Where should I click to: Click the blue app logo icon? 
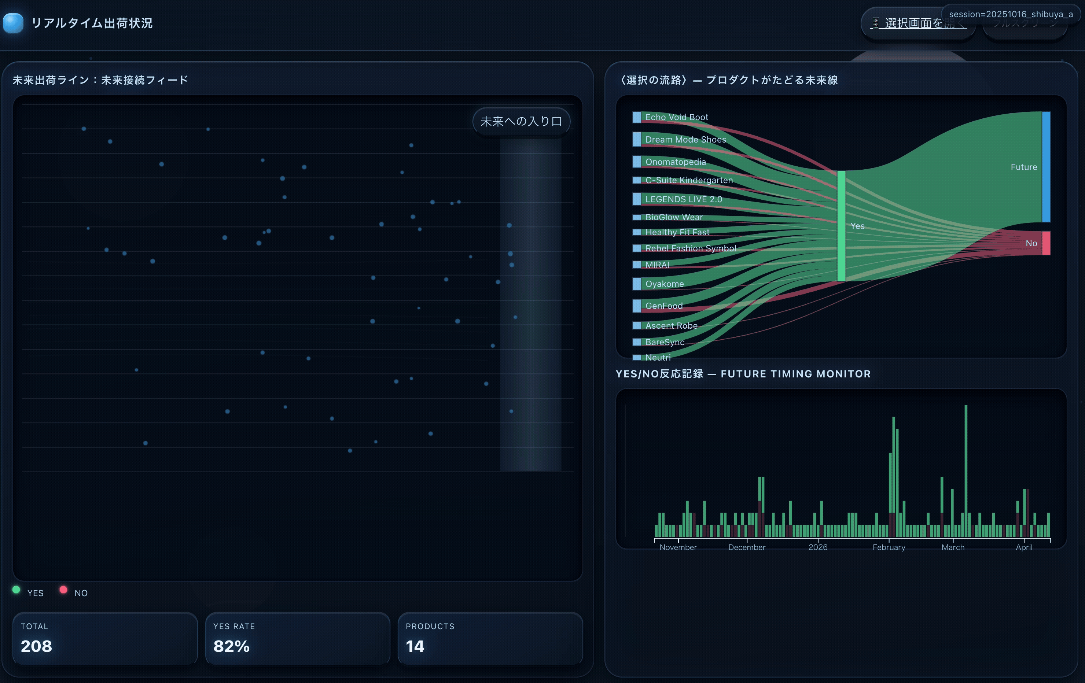click(13, 23)
